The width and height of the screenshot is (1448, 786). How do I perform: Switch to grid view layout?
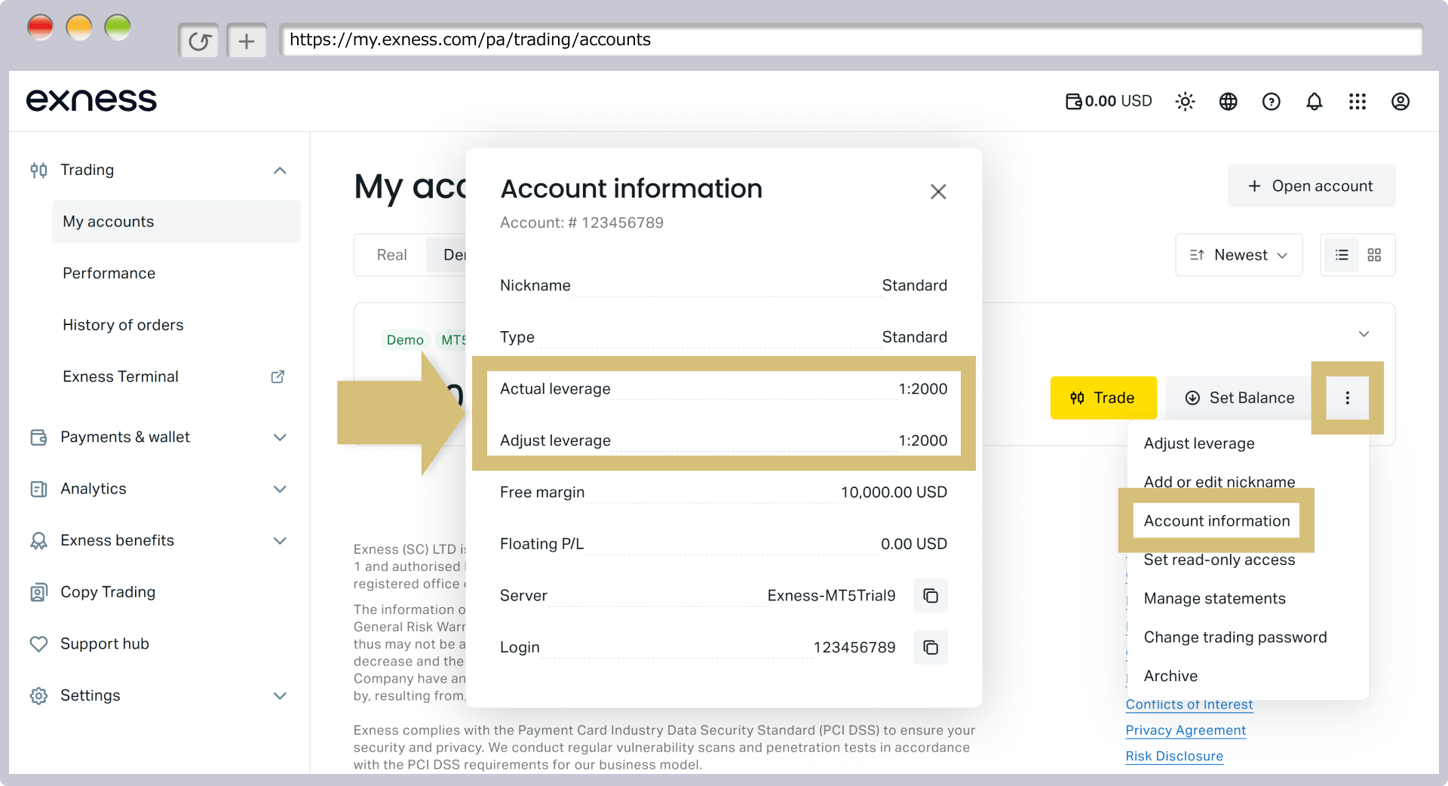1374,255
